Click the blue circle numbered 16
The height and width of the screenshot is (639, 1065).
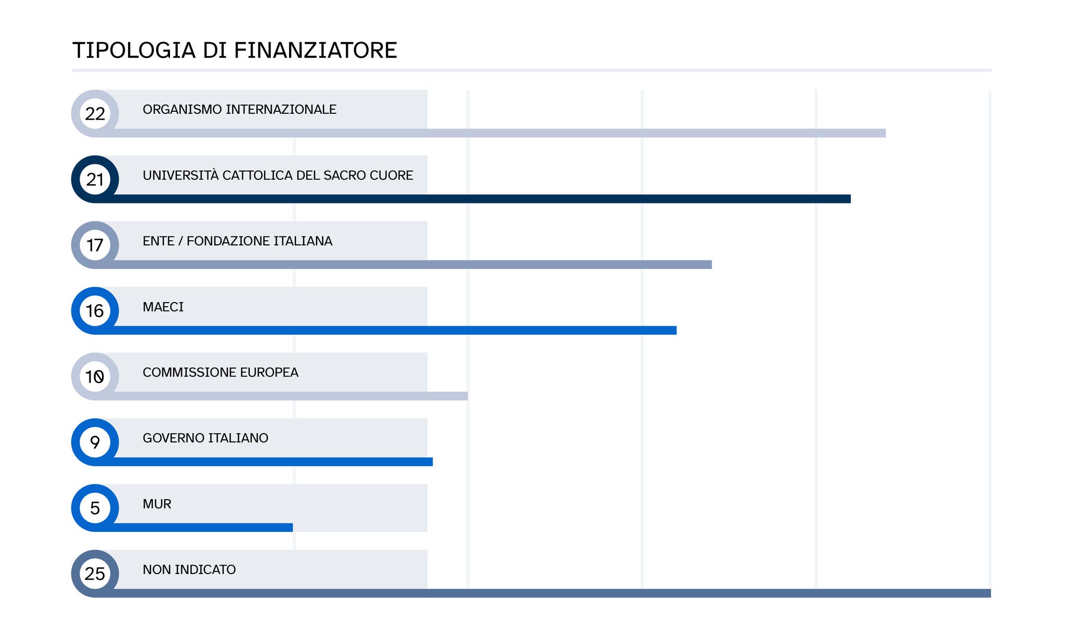click(x=95, y=311)
